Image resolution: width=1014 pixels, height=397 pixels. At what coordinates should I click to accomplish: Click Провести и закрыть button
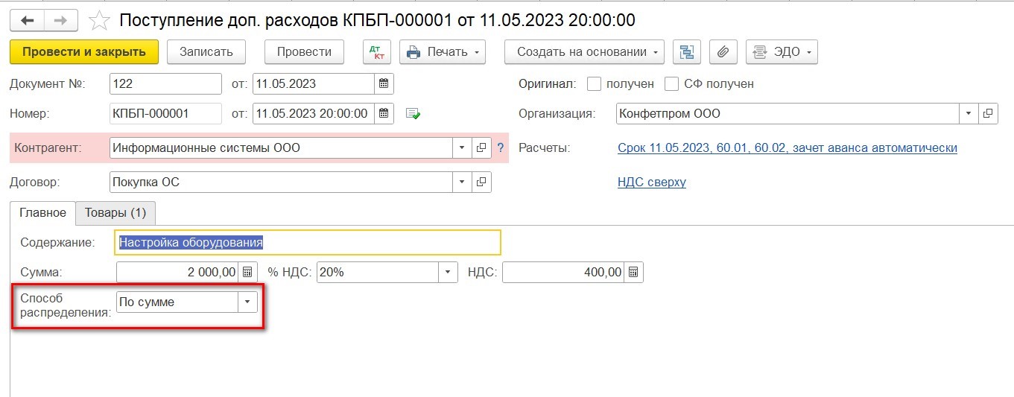[x=84, y=51]
